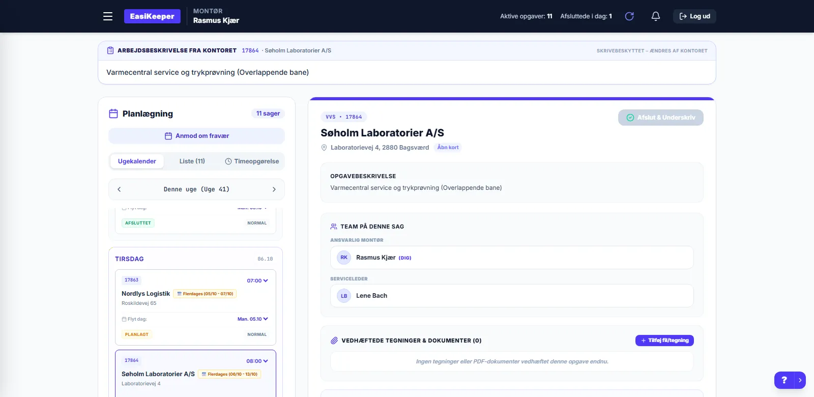Click the VVS 17864 tag
Image resolution: width=814 pixels, height=397 pixels.
point(344,117)
